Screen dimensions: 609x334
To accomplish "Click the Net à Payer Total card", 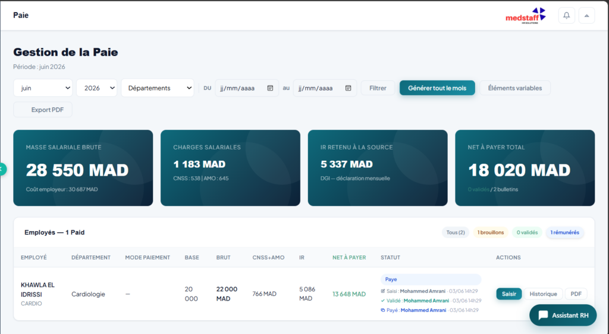I will (x=525, y=168).
